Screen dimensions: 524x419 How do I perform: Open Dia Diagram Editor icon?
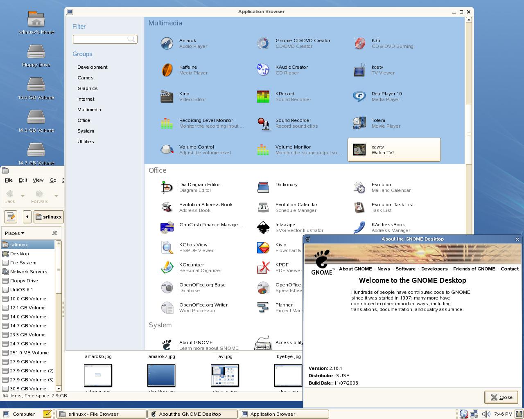tap(167, 187)
